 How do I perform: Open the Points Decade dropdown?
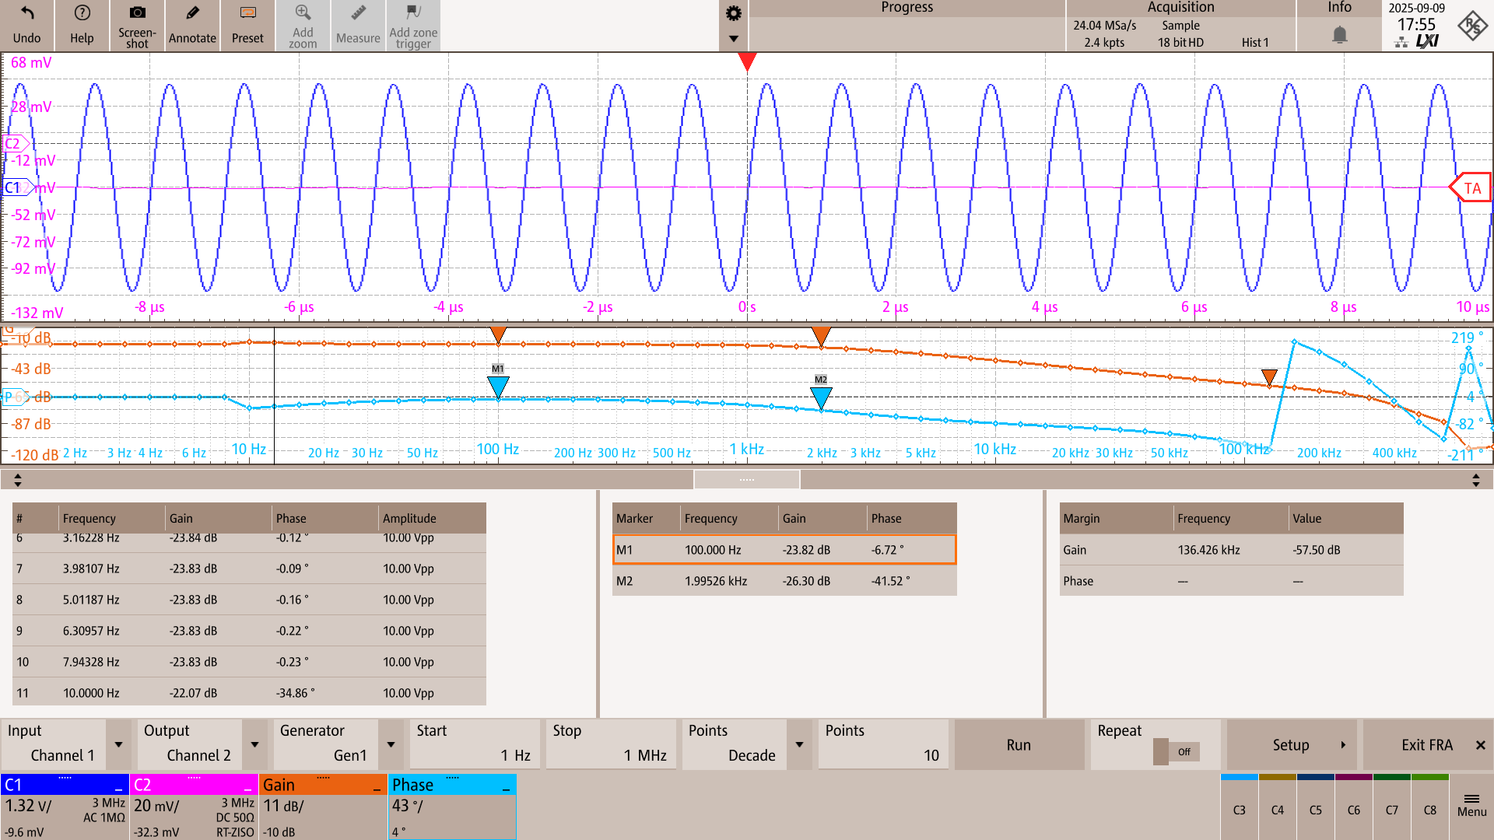tap(799, 744)
